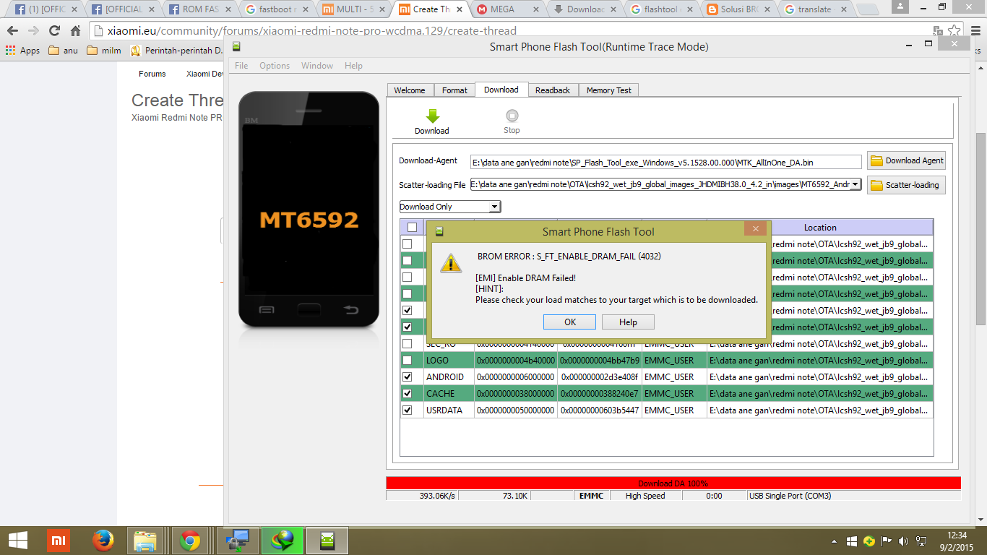The height and width of the screenshot is (555, 987).
Task: Click Chrome's back arrow
Action: [x=13, y=31]
